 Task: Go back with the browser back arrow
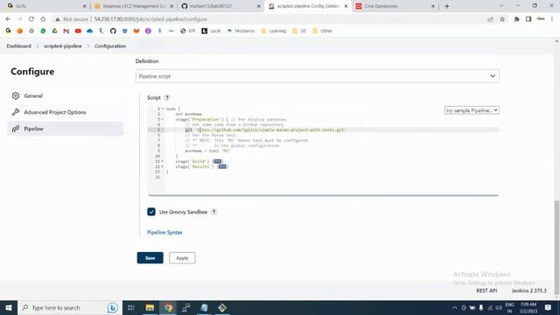click(8, 19)
